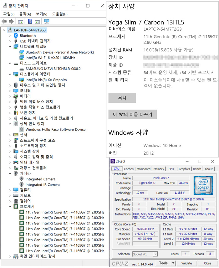This screenshot has height=268, width=219.
Task: Switch to the Memory tab in CPU-Z
Action: tap(159, 169)
